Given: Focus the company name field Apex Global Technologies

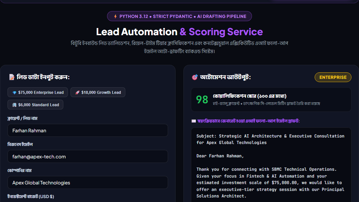Looking at the screenshot, I should [88, 182].
